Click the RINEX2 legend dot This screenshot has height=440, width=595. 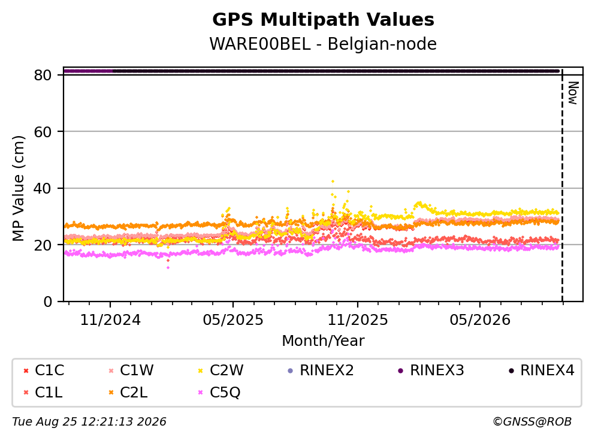(x=291, y=370)
